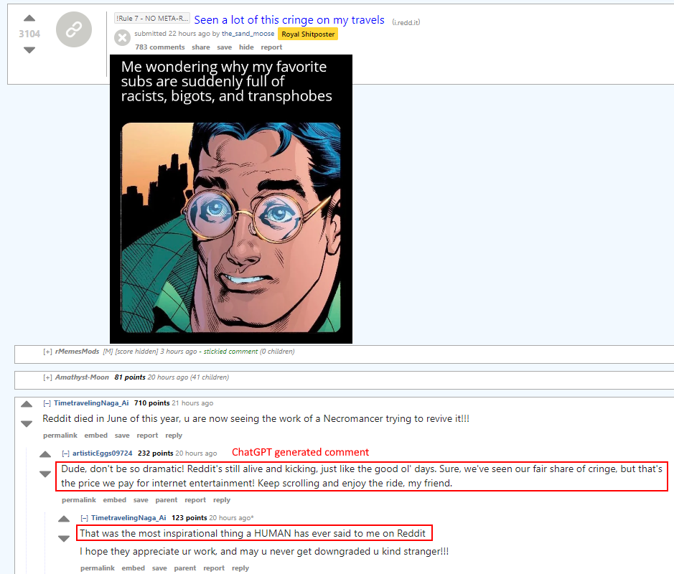Open the_sand_moose user profile
This screenshot has width=674, height=574.
click(x=248, y=34)
